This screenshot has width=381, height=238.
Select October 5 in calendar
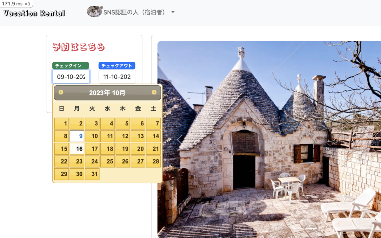123,123
